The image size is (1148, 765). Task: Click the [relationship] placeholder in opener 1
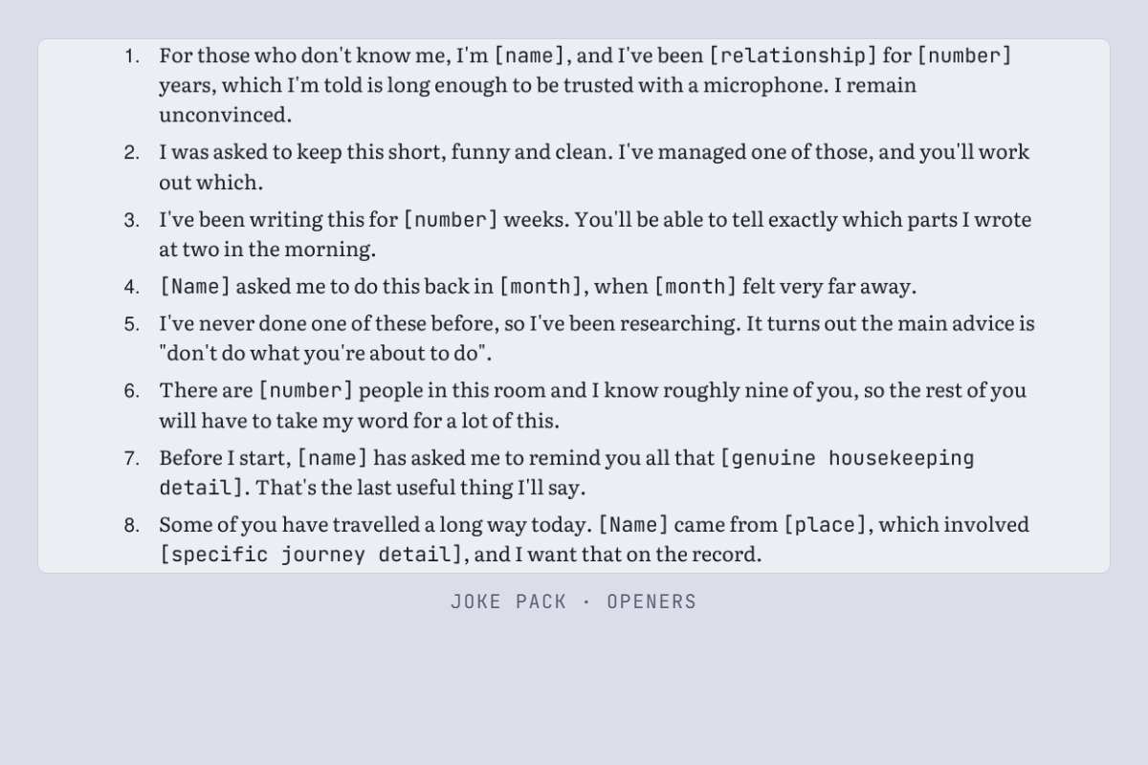793,55
